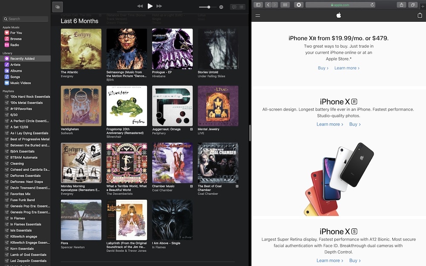
Task: Show Top Sites grid in Safari
Action: [x=285, y=5]
